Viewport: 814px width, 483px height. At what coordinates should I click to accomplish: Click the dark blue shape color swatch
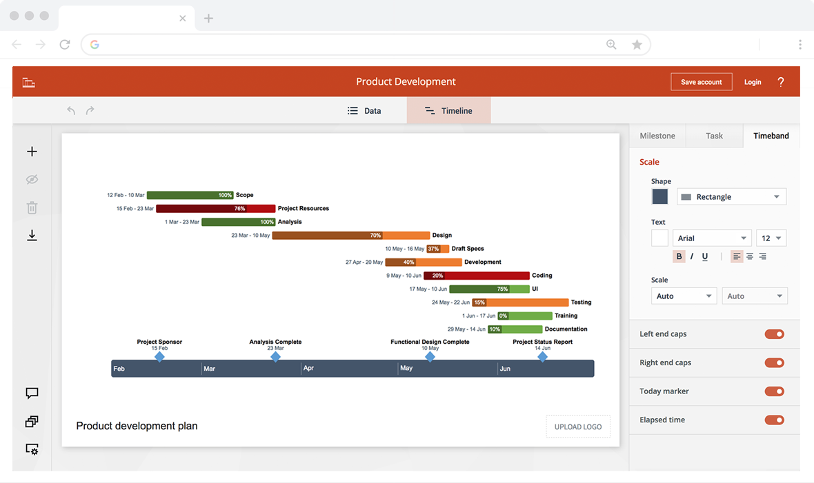(x=659, y=196)
